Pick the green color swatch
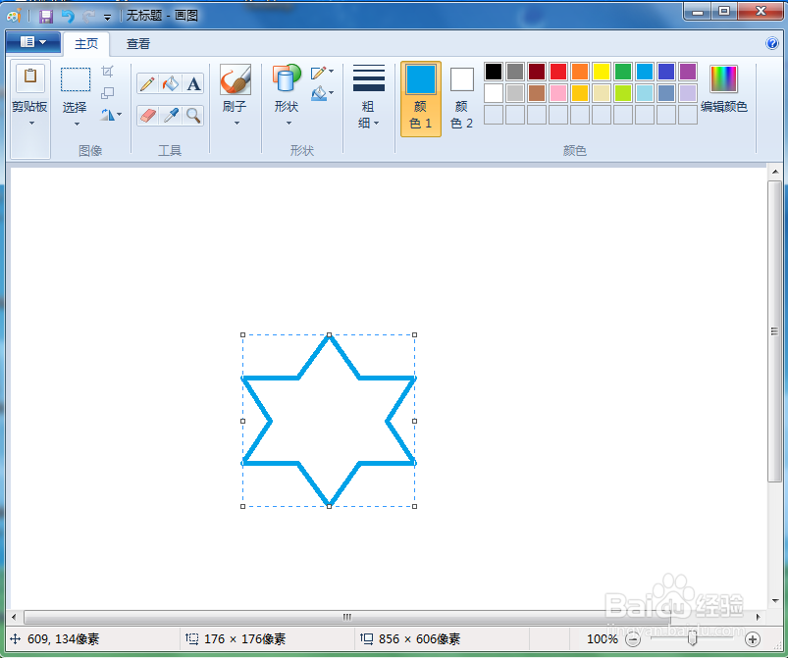This screenshot has width=788, height=658. point(623,72)
